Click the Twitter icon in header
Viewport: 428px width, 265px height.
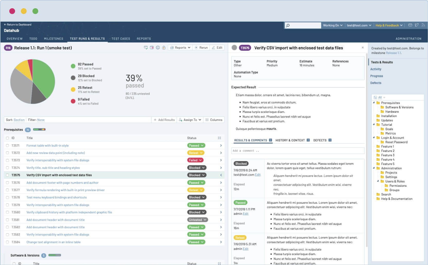(417, 25)
